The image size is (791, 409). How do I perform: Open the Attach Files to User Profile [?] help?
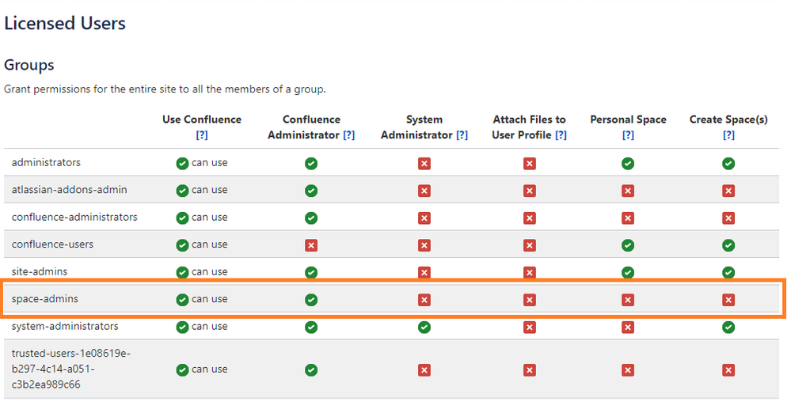[561, 135]
